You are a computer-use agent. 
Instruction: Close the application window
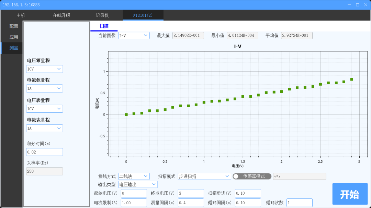tap(366, 5)
